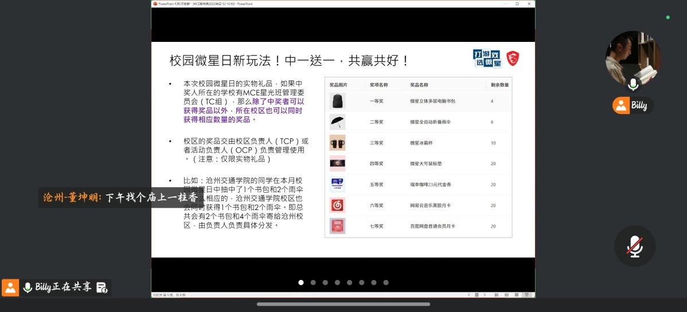Click the PowerPoint logo in title bar

[155, 3]
